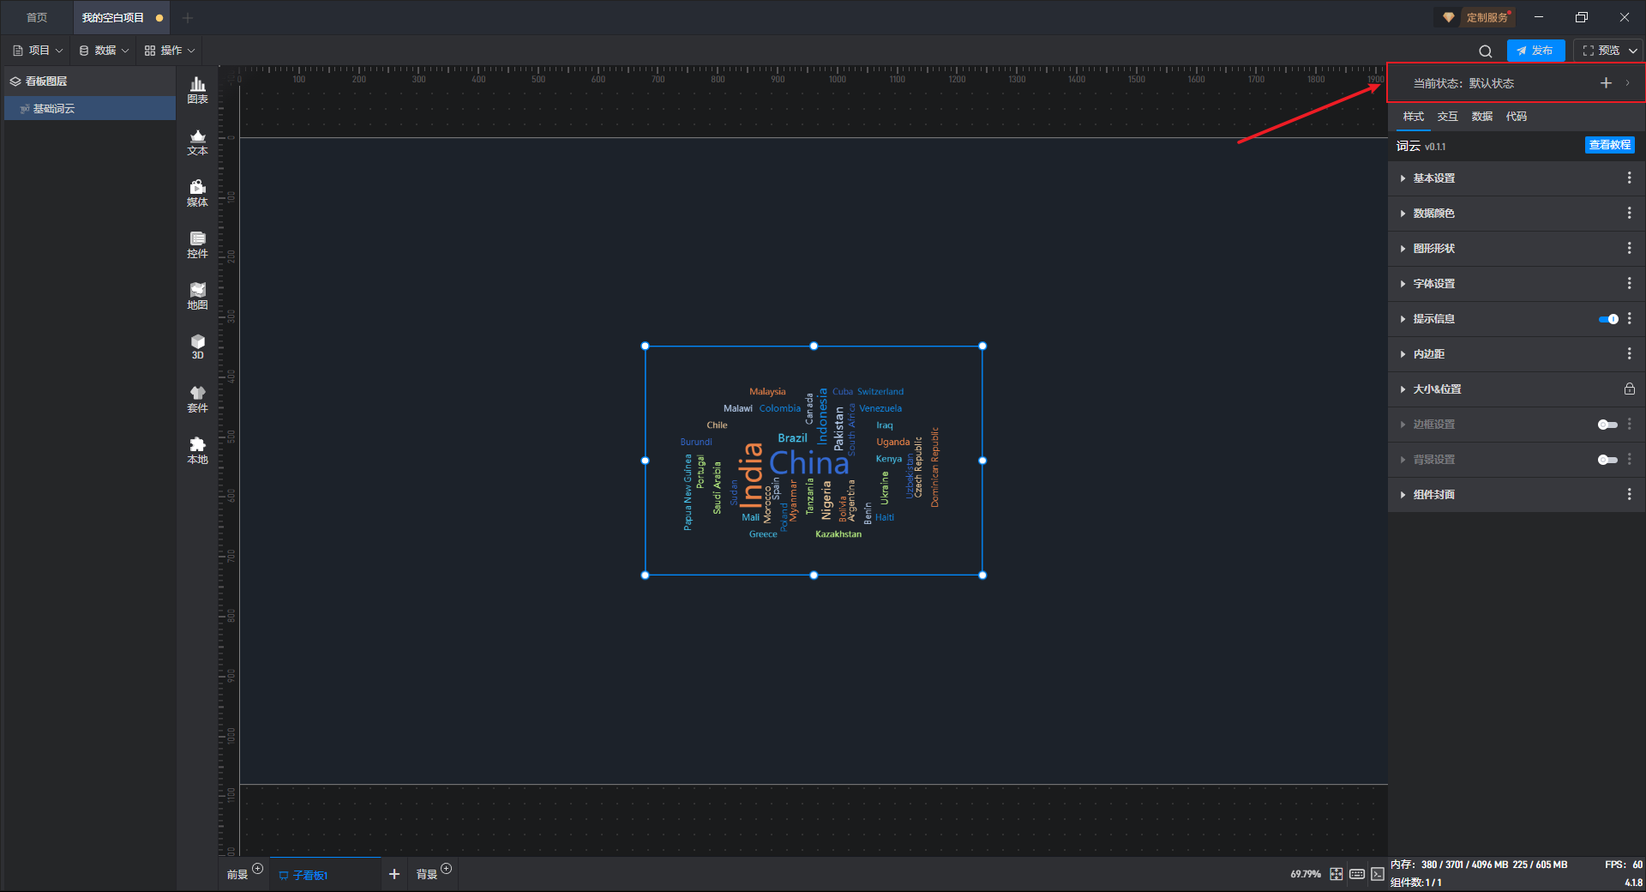Toggle off the 提示信息 switch

(x=1608, y=319)
